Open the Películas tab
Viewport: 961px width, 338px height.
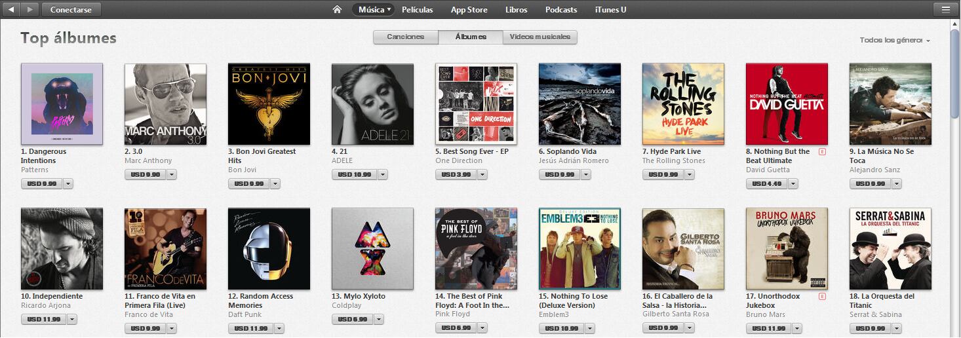pyautogui.click(x=418, y=9)
